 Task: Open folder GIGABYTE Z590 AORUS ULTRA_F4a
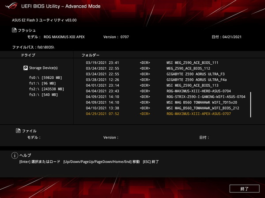197,80
